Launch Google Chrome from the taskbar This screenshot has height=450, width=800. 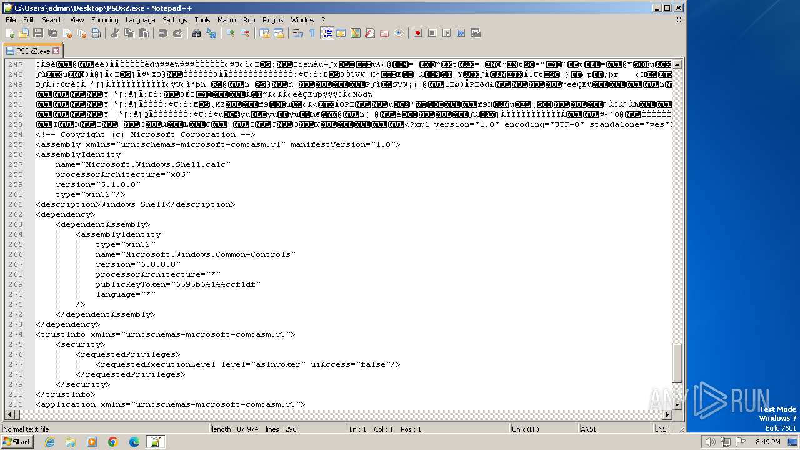pyautogui.click(x=113, y=442)
